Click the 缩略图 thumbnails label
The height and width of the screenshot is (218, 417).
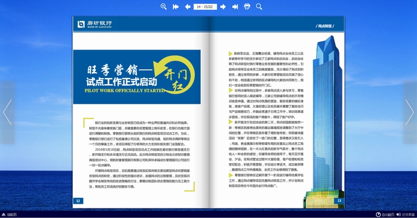click(x=12, y=214)
